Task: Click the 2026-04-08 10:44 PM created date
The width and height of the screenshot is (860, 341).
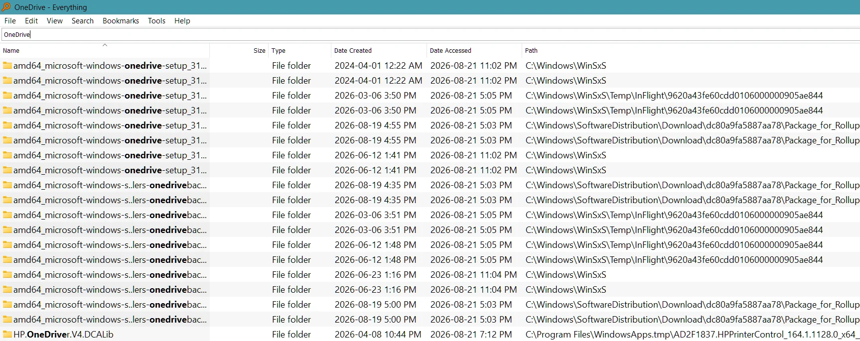Action: 378,335
